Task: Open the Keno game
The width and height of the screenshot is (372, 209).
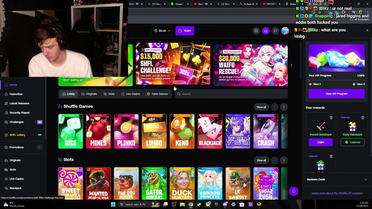Action: pos(182,131)
